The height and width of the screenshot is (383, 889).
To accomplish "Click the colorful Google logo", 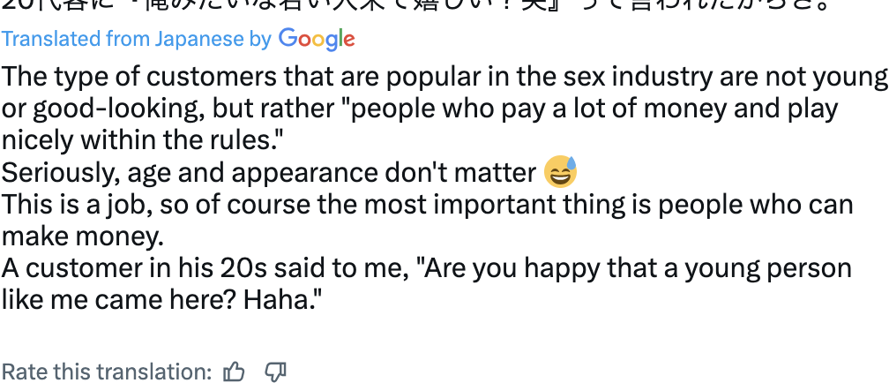I will 317,39.
